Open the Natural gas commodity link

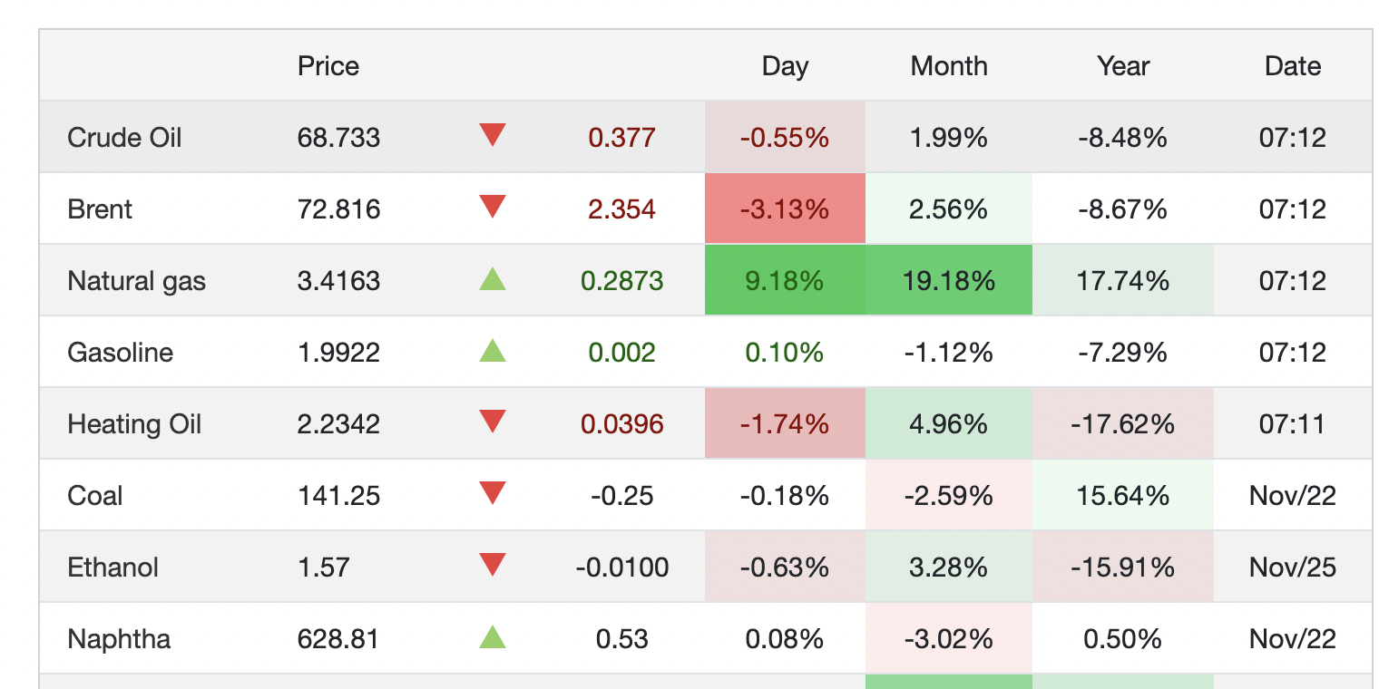136,281
